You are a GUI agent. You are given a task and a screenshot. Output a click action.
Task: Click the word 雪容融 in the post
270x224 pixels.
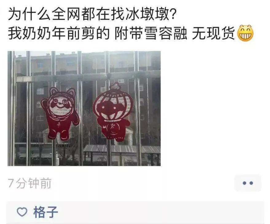166,33
